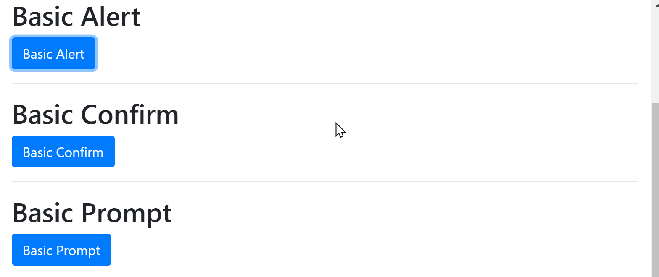Click the Basic Prompt heading

92,213
